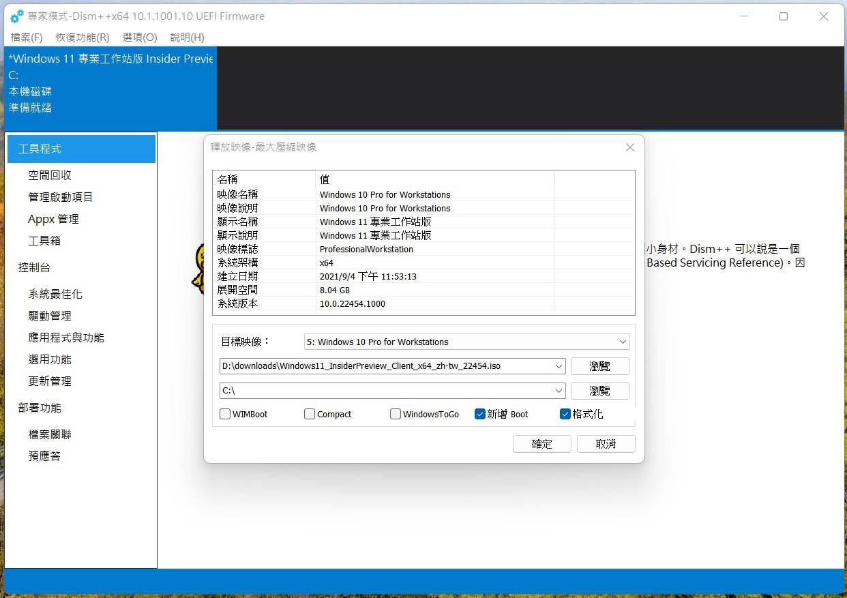Open 應用程式與功能 in the sidebar

tap(66, 338)
